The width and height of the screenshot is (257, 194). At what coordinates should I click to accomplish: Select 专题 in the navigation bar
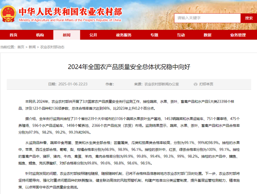point(154,35)
